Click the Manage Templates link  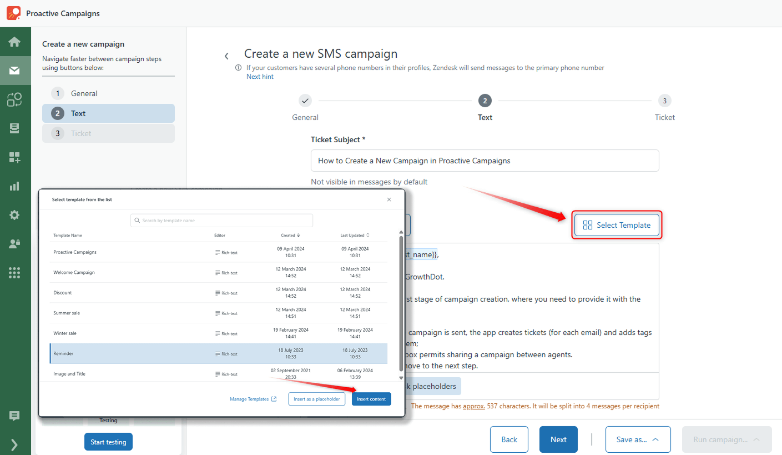[x=249, y=399]
